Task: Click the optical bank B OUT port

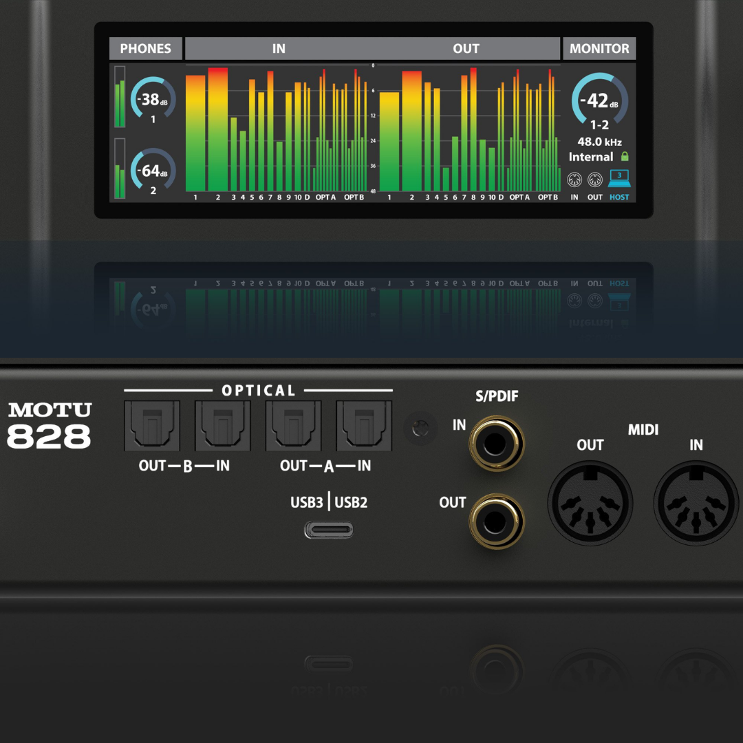Action: 152,426
